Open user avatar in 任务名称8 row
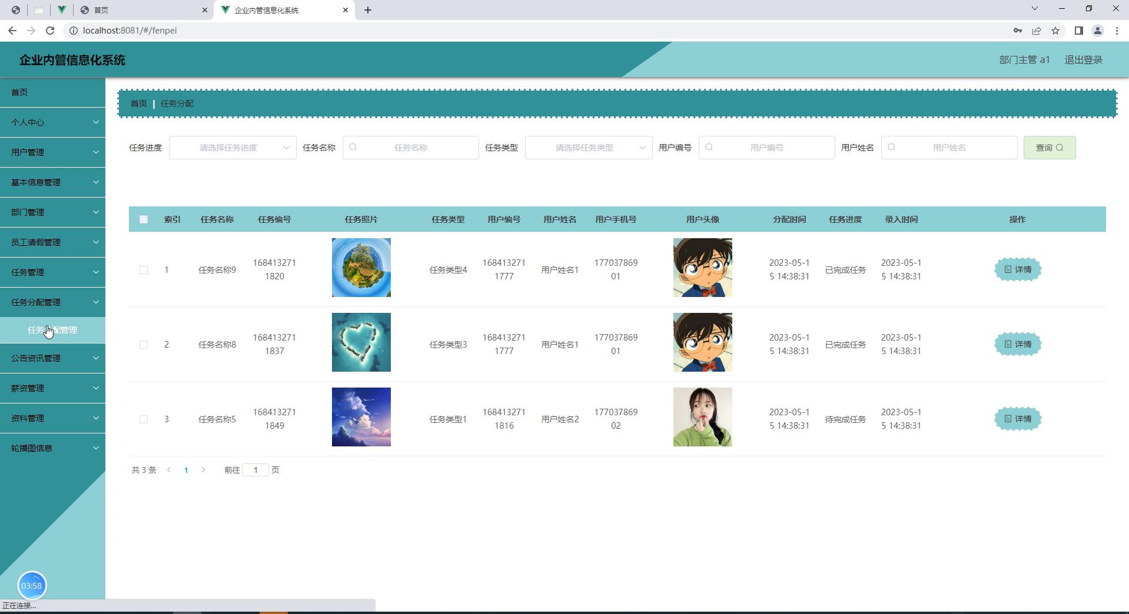1129x614 pixels. point(703,342)
